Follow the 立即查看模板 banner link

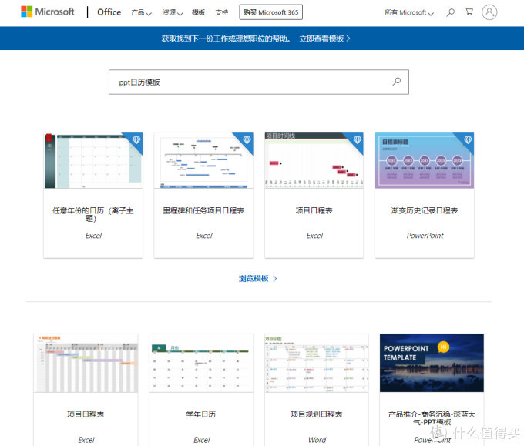(324, 39)
